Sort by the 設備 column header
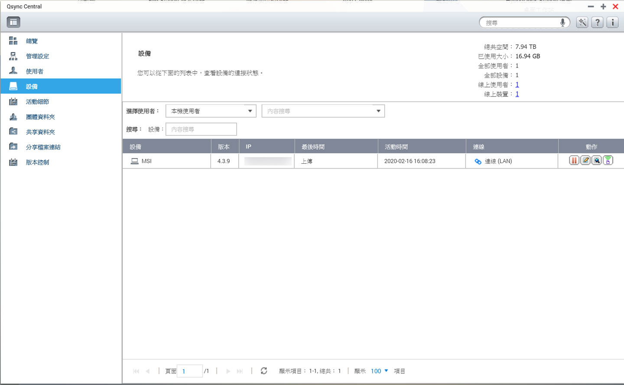Screen dimensions: 624x385 [x=167, y=146]
